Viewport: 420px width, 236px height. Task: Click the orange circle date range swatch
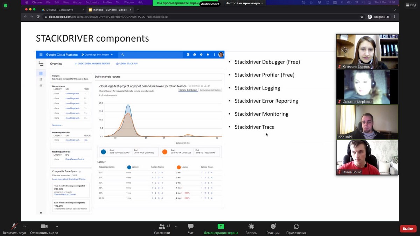pyautogui.click(x=164, y=152)
